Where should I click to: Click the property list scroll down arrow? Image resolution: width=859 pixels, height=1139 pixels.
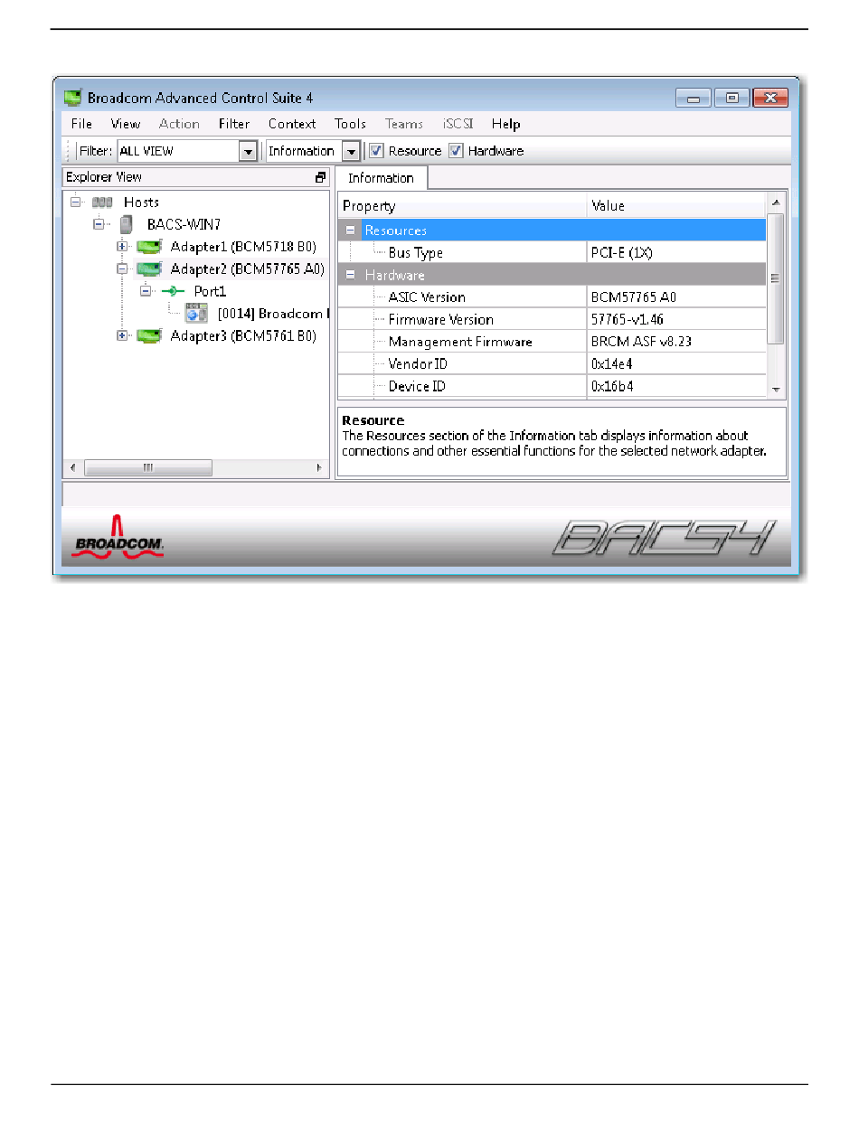pyautogui.click(x=776, y=389)
